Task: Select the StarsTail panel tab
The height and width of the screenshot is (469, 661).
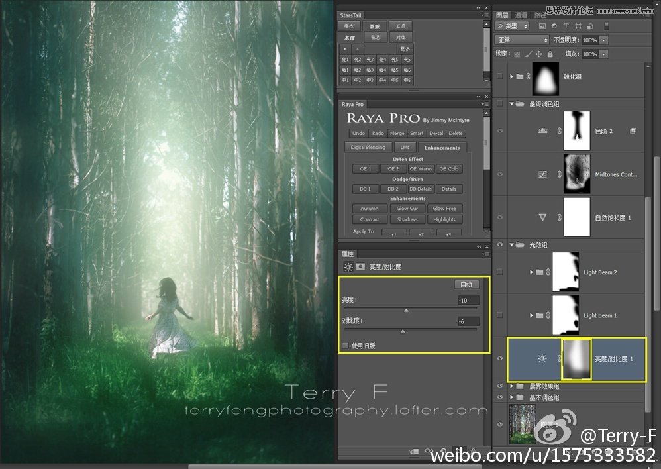Action: point(351,15)
